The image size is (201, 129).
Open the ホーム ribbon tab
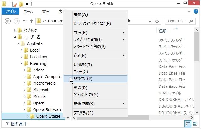[28, 12]
